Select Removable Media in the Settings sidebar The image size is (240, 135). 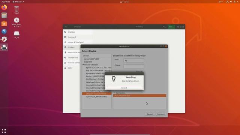[72, 52]
